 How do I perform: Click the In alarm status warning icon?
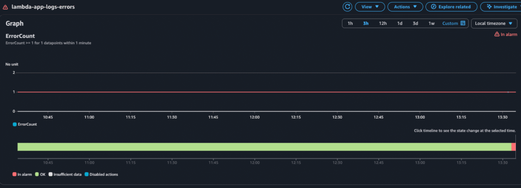pos(497,34)
